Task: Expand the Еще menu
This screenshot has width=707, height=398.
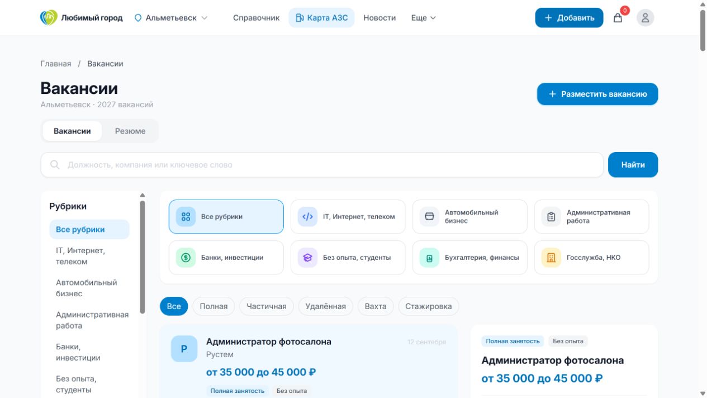Action: pyautogui.click(x=423, y=18)
